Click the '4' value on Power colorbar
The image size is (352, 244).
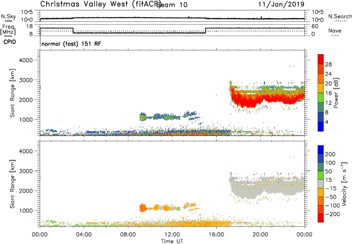point(327,122)
